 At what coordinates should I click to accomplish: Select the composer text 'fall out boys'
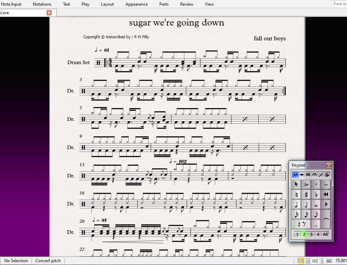pos(270,38)
